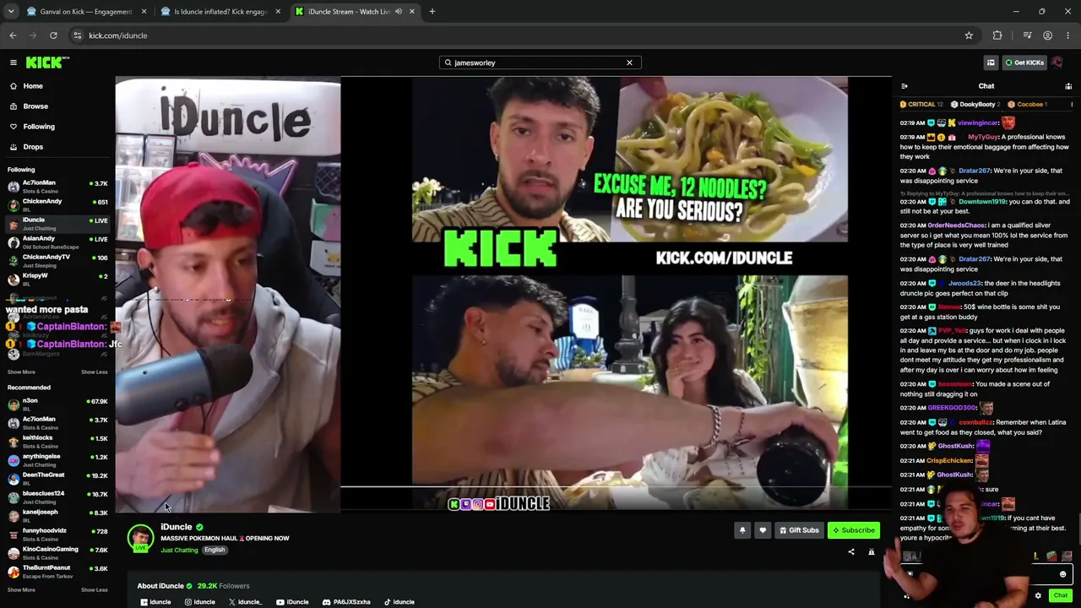Open the inbox icon next to Get KICKs

(x=991, y=62)
